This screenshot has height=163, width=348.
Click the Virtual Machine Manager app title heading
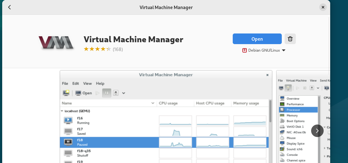coord(133,39)
